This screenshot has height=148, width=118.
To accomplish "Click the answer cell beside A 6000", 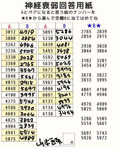I will 64,89.
